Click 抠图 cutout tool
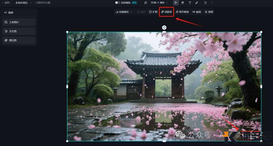Image resolution: width=273 pixels, height=146 pixels. (209, 12)
